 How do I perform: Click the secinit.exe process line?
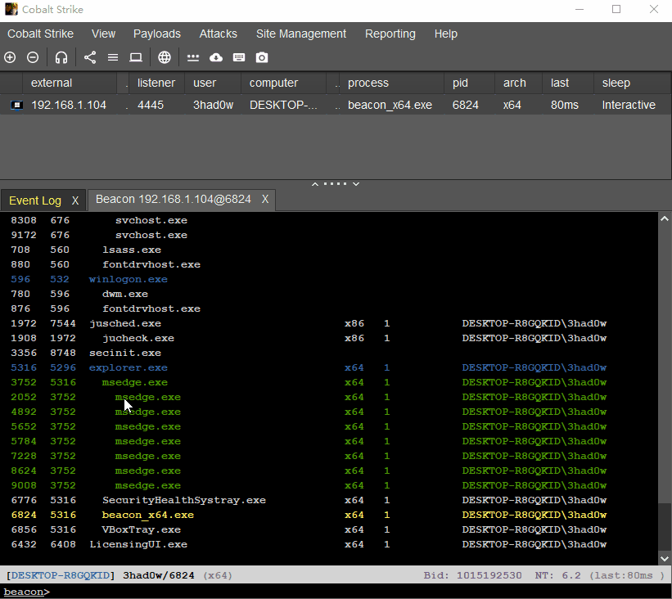point(125,353)
